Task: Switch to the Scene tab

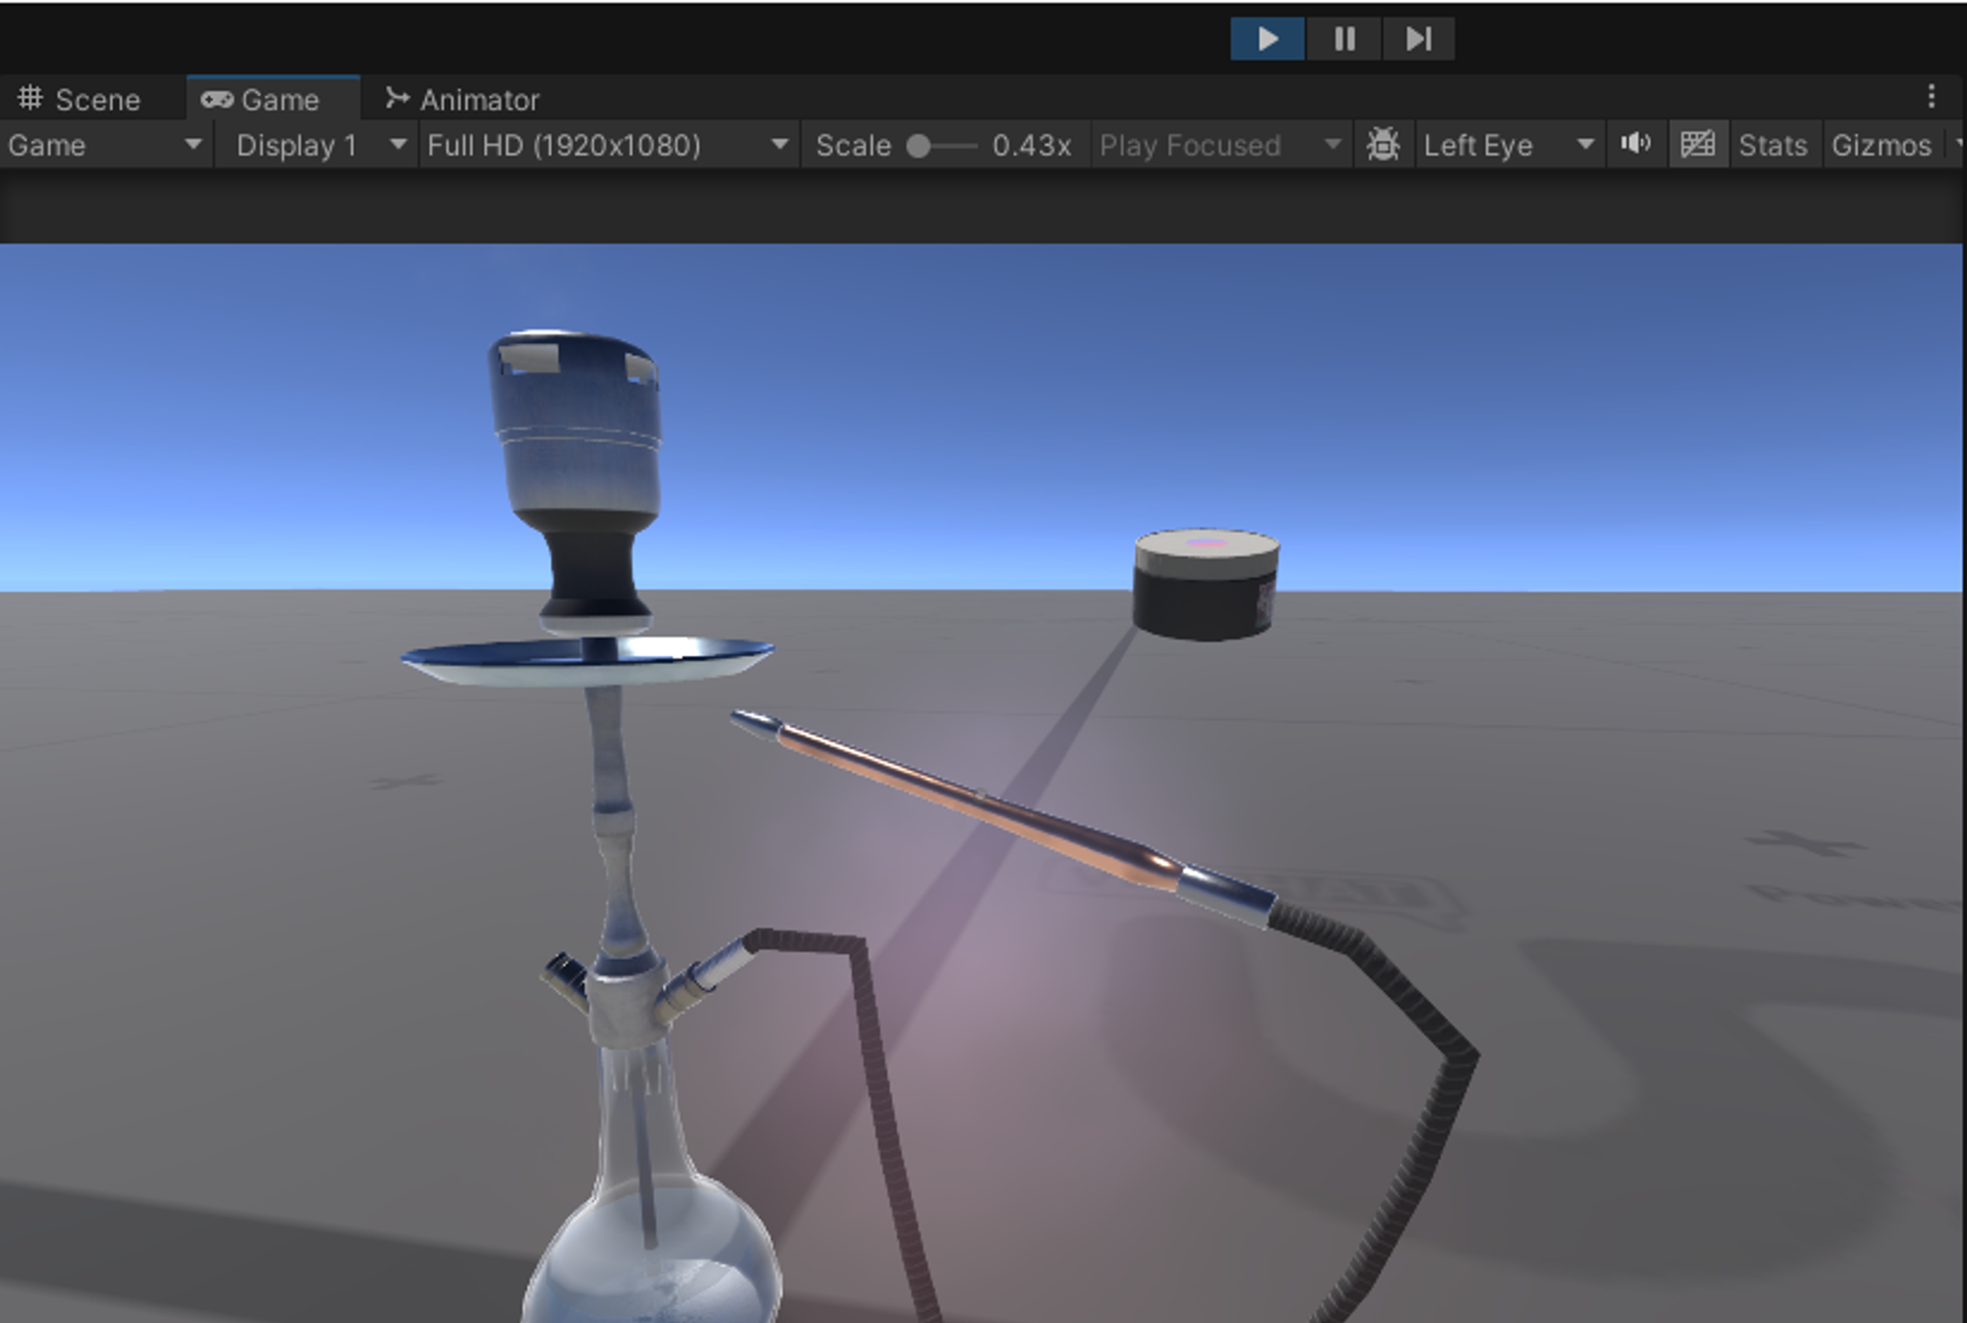Action: tap(80, 99)
